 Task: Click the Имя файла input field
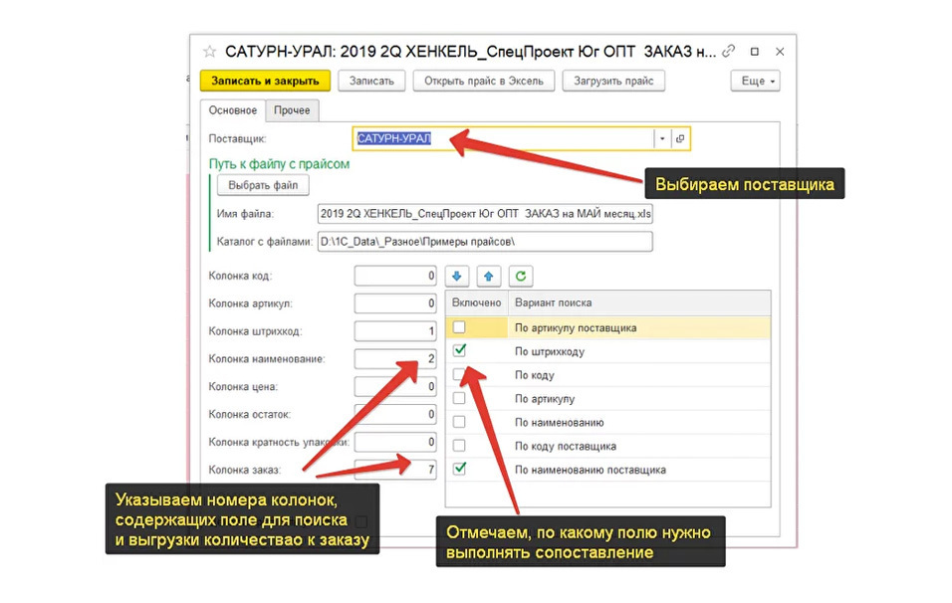485,214
